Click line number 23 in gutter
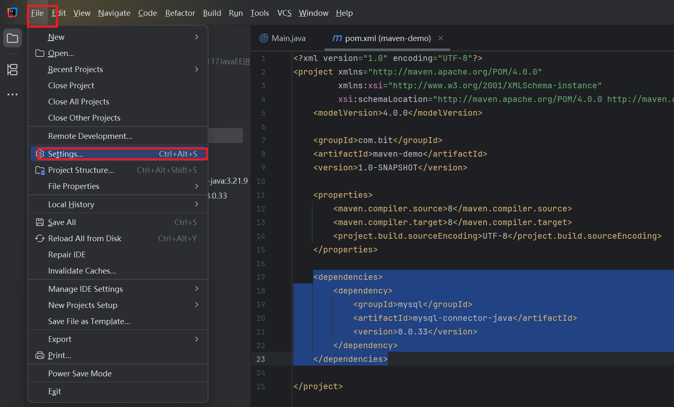The height and width of the screenshot is (407, 674). pyautogui.click(x=261, y=359)
